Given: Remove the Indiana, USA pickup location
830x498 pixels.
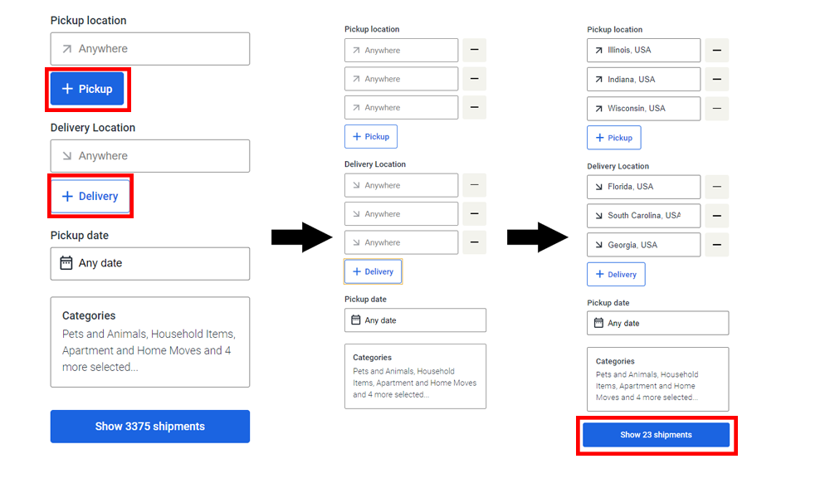Looking at the screenshot, I should click(716, 79).
